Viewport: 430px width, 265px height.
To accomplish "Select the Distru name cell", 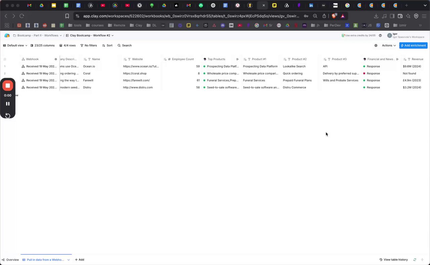I will 101,87.
